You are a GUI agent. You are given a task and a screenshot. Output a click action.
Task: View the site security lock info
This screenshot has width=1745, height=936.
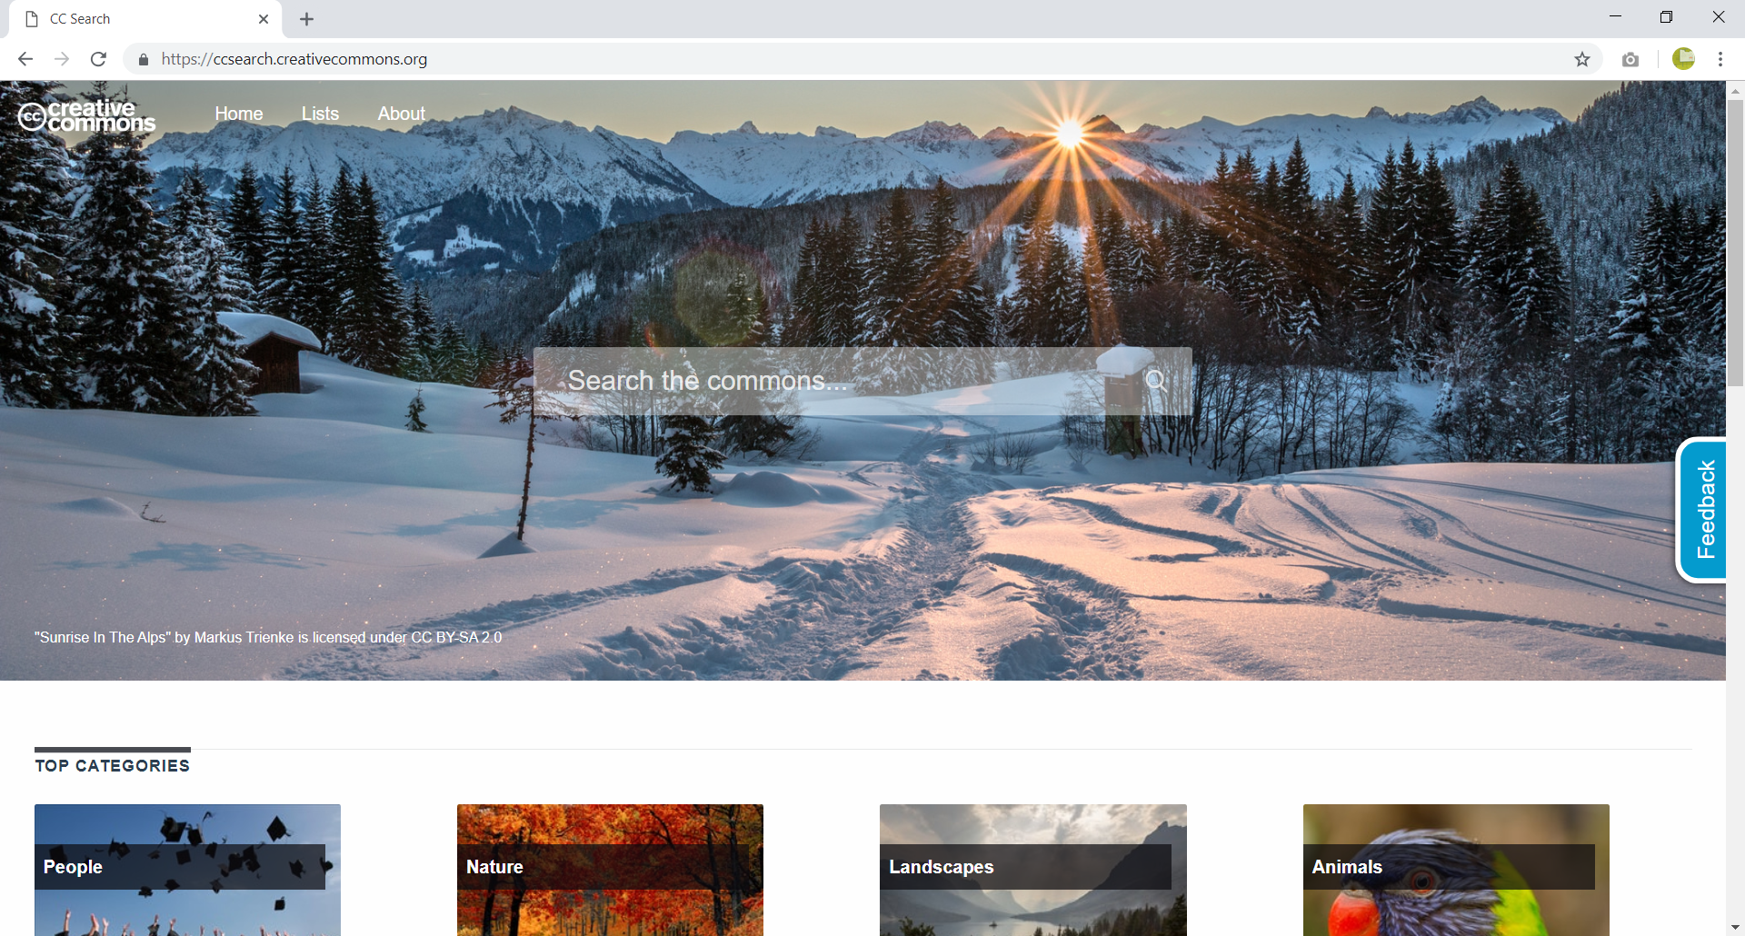[x=144, y=59]
